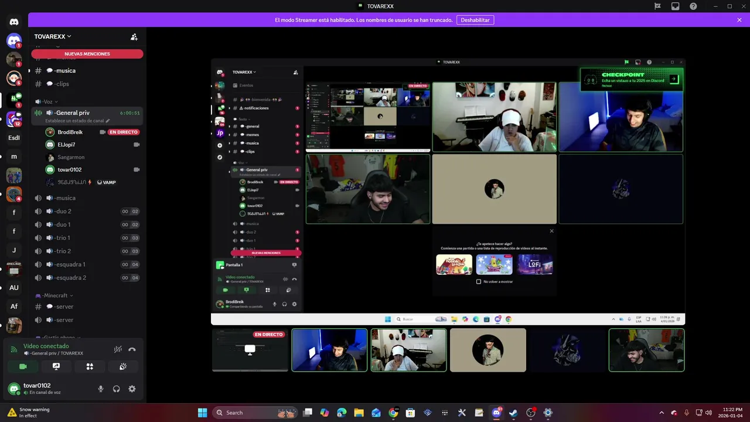750x422 pixels.
Task: Mute the microphone
Action: 101,389
